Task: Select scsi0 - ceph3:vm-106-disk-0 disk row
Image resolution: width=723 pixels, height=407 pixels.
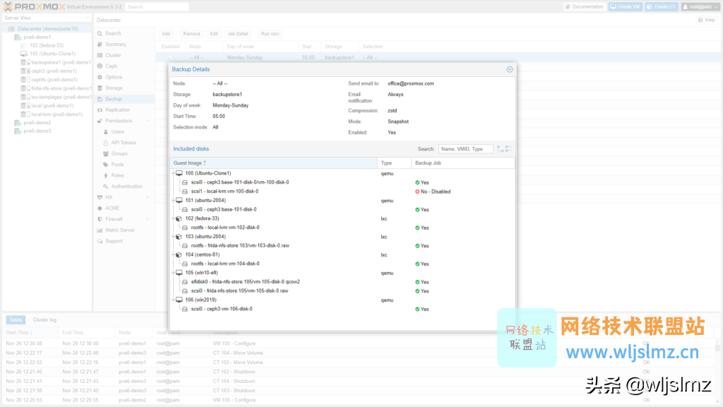Action: (x=342, y=309)
